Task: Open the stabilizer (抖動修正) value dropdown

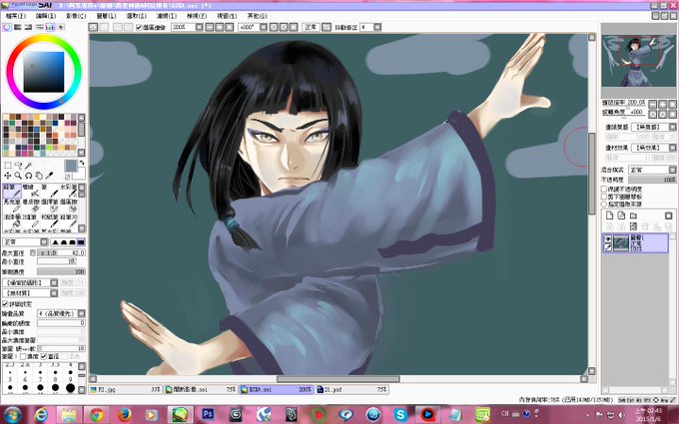Action: pos(377,27)
